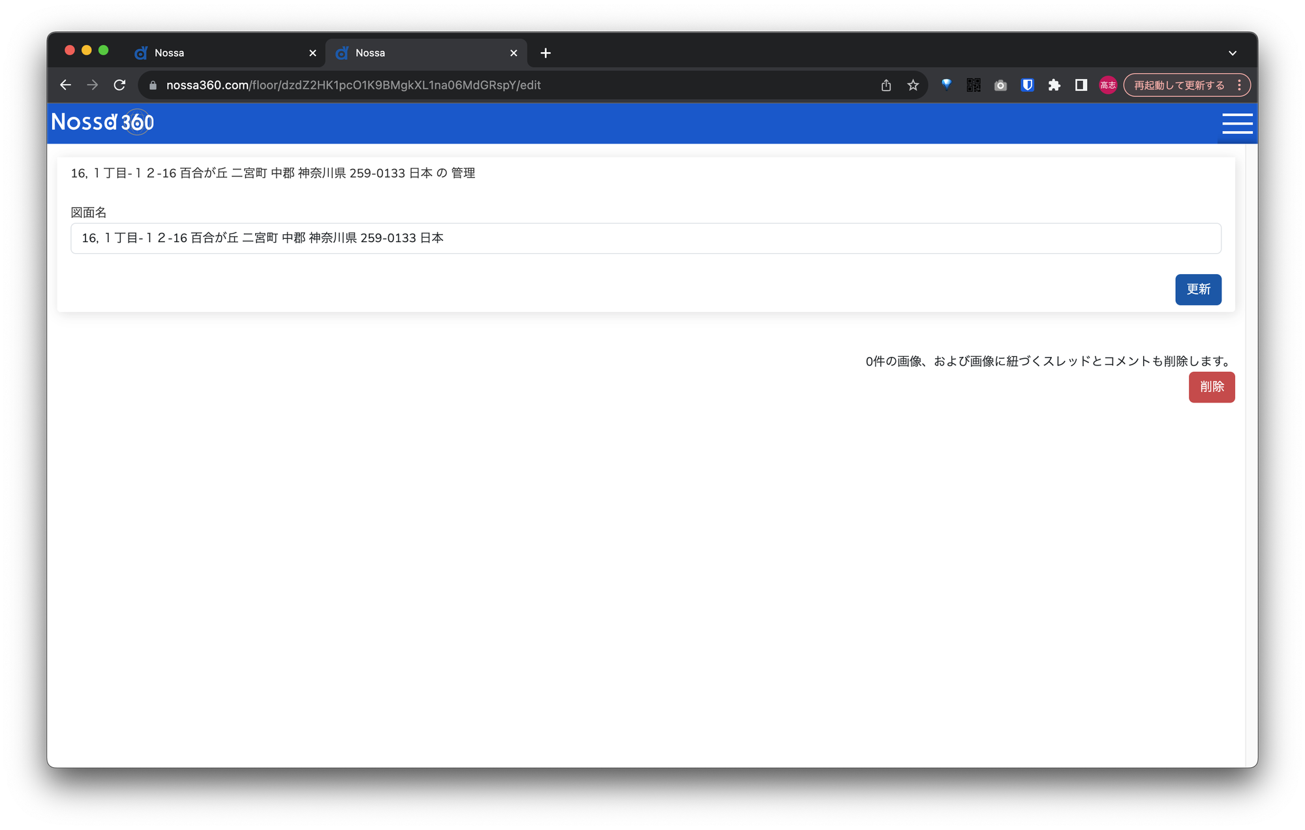This screenshot has height=830, width=1305.
Task: Select the active second Nossa tab
Action: click(425, 53)
